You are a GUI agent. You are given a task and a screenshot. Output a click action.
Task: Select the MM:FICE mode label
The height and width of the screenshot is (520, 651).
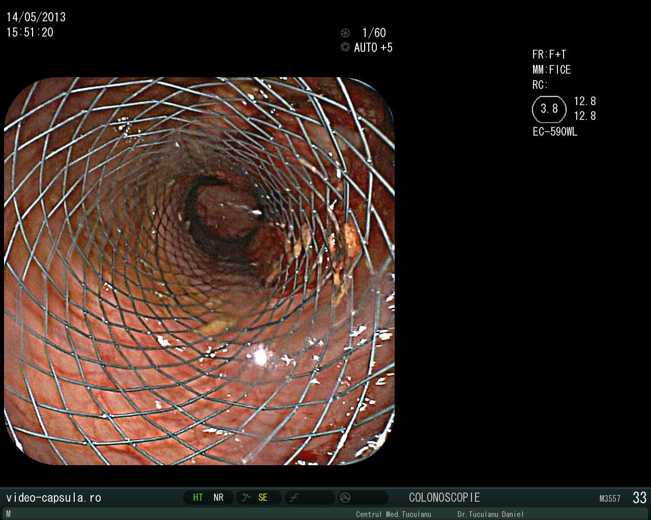552,70
